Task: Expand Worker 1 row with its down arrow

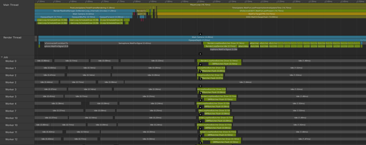Action: pyautogui.click(x=200, y=72)
